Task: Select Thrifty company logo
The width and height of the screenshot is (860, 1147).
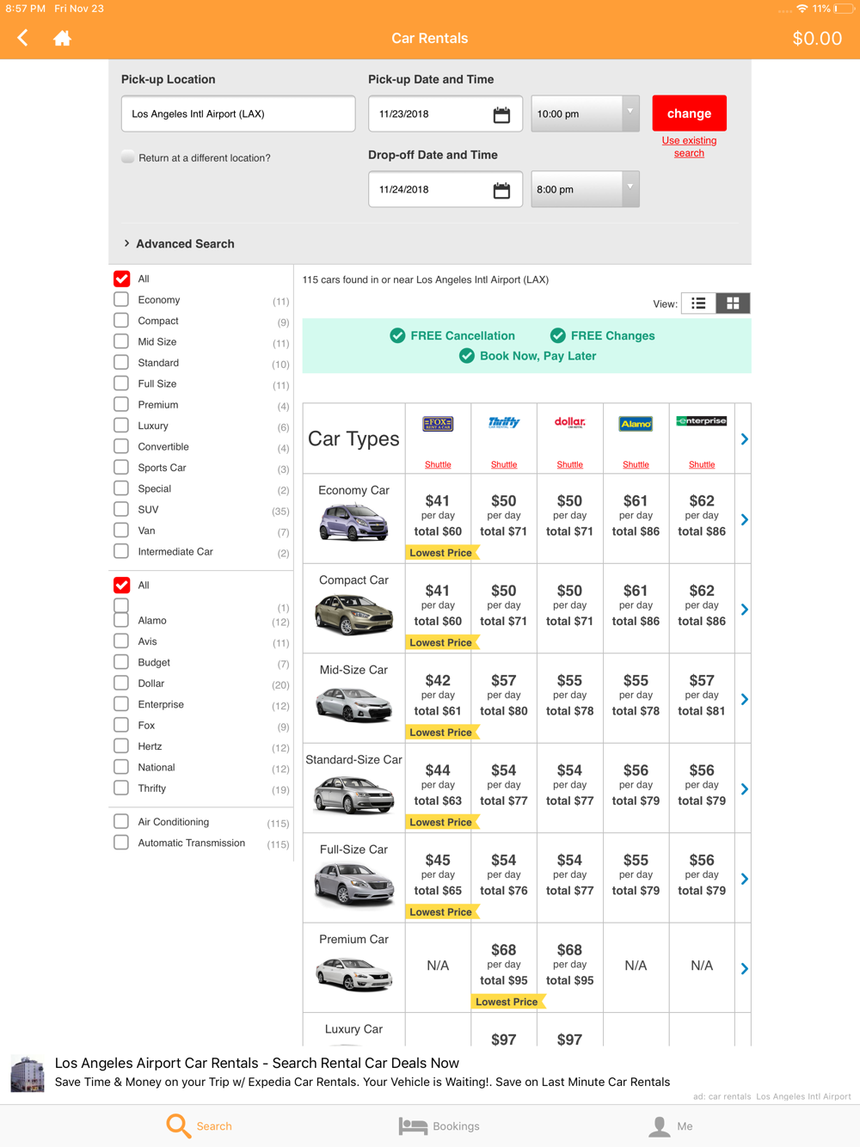Action: [504, 422]
